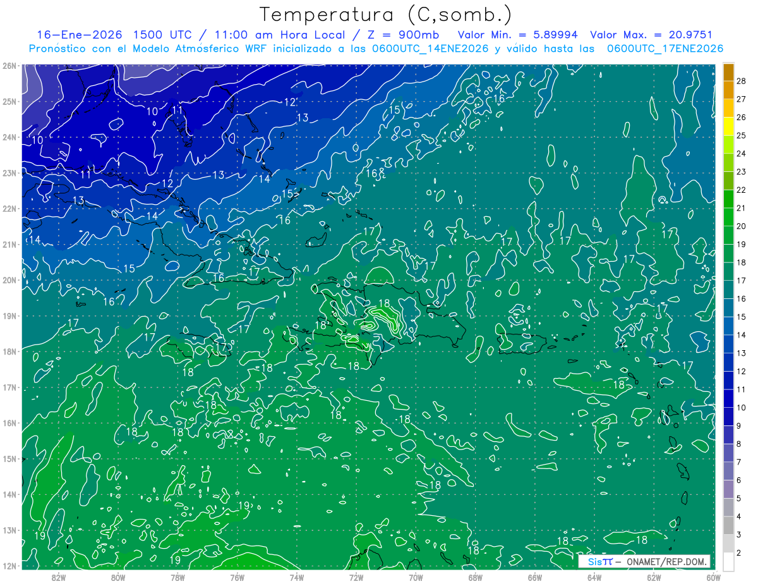Click 'Valor Max. = 20.9751' value

click(x=651, y=35)
